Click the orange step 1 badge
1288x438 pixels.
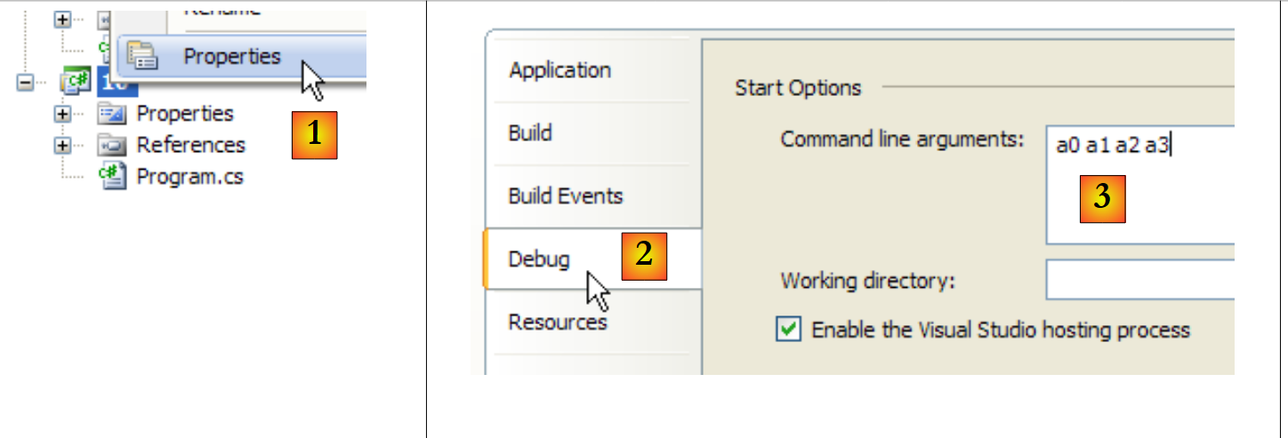point(314,136)
